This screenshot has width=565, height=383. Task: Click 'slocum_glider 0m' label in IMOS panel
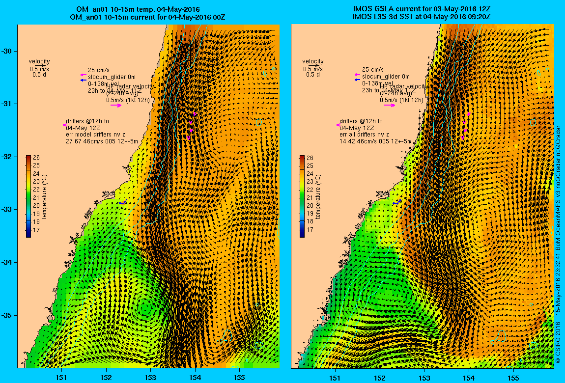pos(386,76)
